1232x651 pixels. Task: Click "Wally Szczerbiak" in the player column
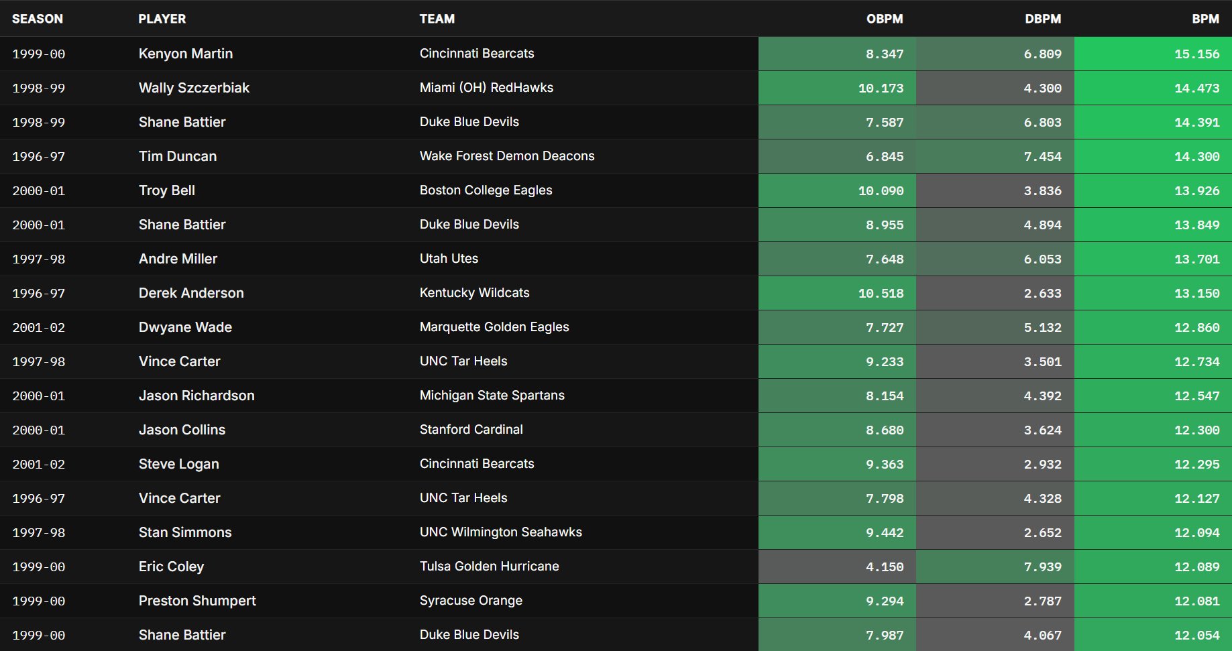[x=194, y=88]
